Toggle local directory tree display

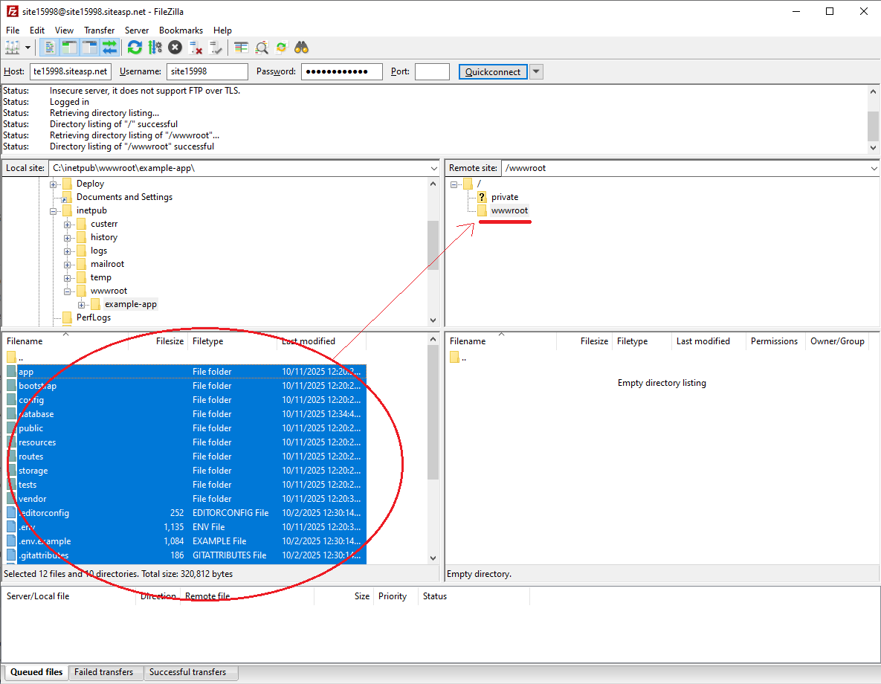coord(69,48)
